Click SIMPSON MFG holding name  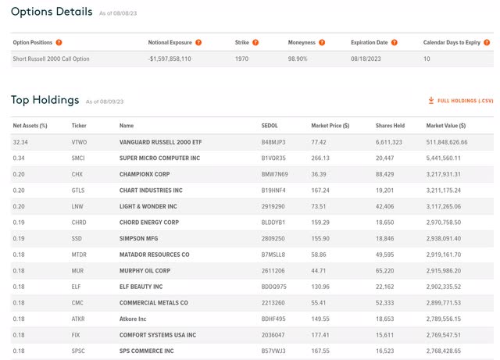(138, 238)
